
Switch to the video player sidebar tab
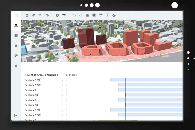pos(16,35)
